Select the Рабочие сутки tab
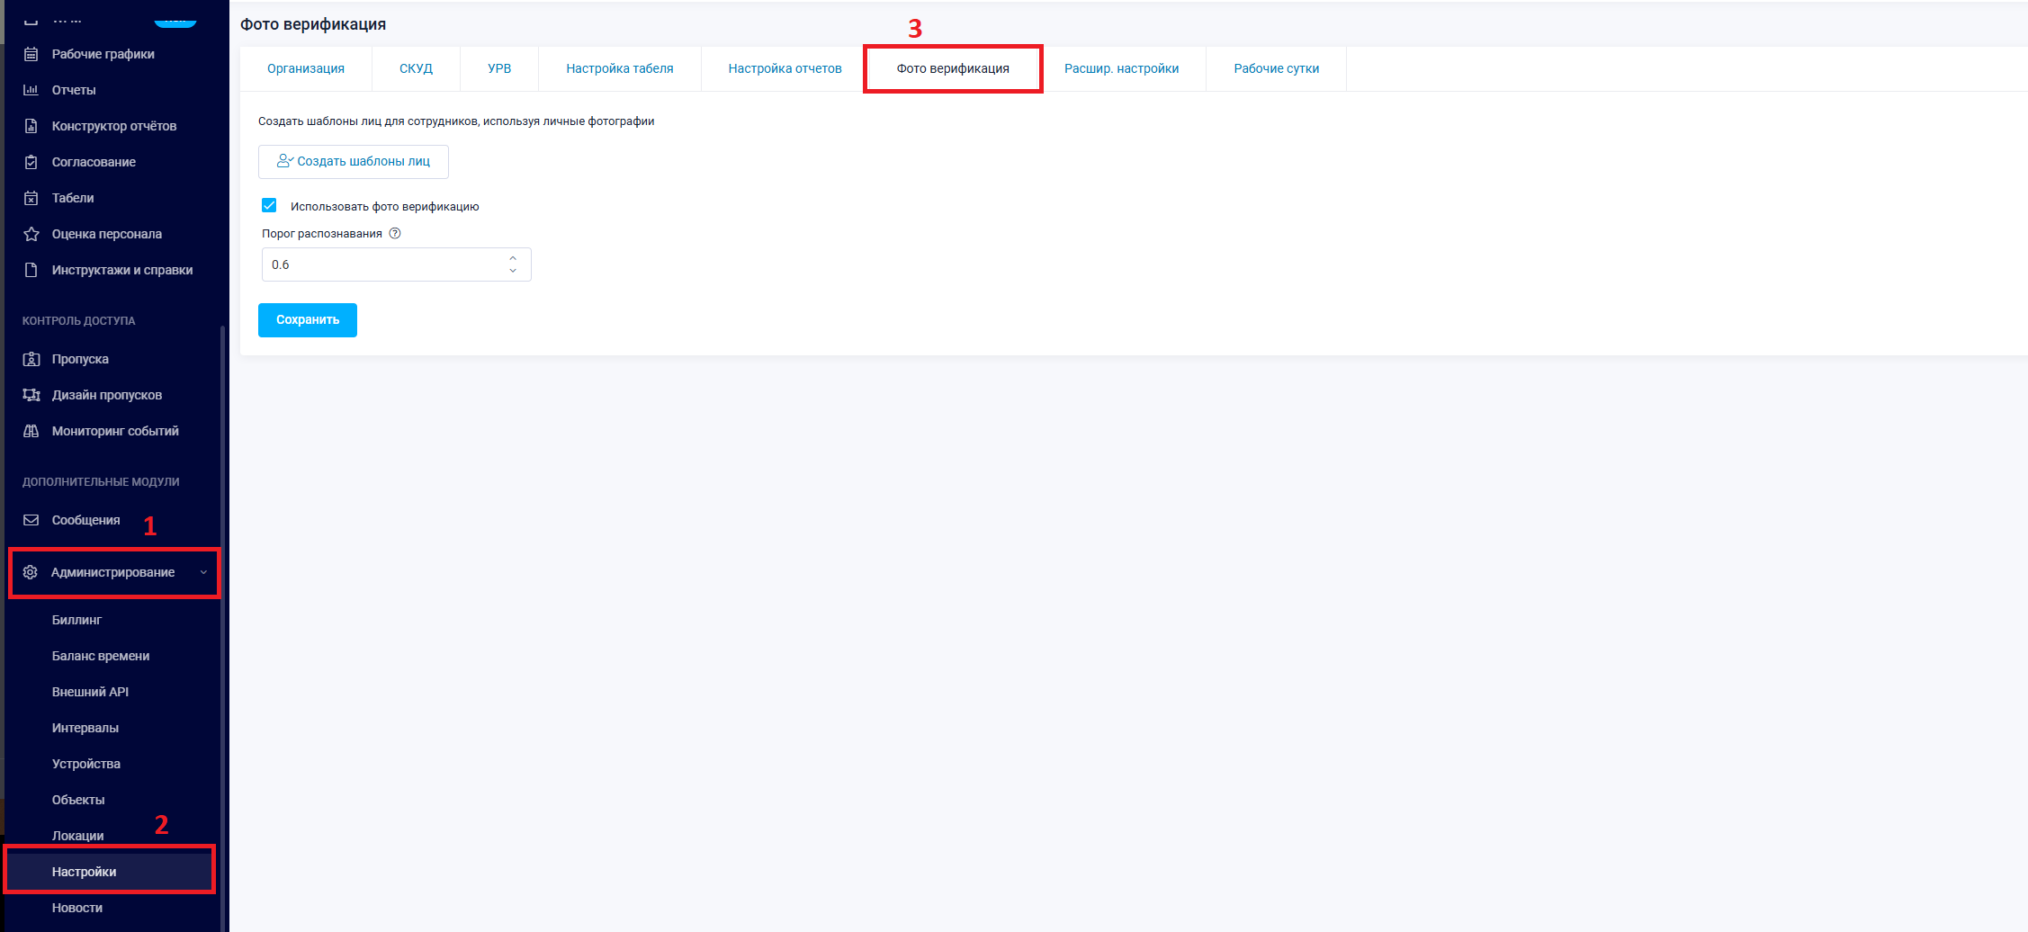This screenshot has width=2028, height=932. click(1276, 68)
